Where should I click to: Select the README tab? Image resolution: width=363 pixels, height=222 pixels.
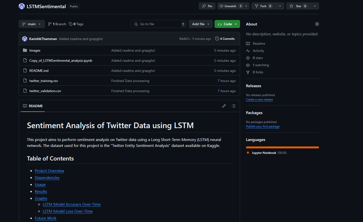pyautogui.click(x=33, y=106)
